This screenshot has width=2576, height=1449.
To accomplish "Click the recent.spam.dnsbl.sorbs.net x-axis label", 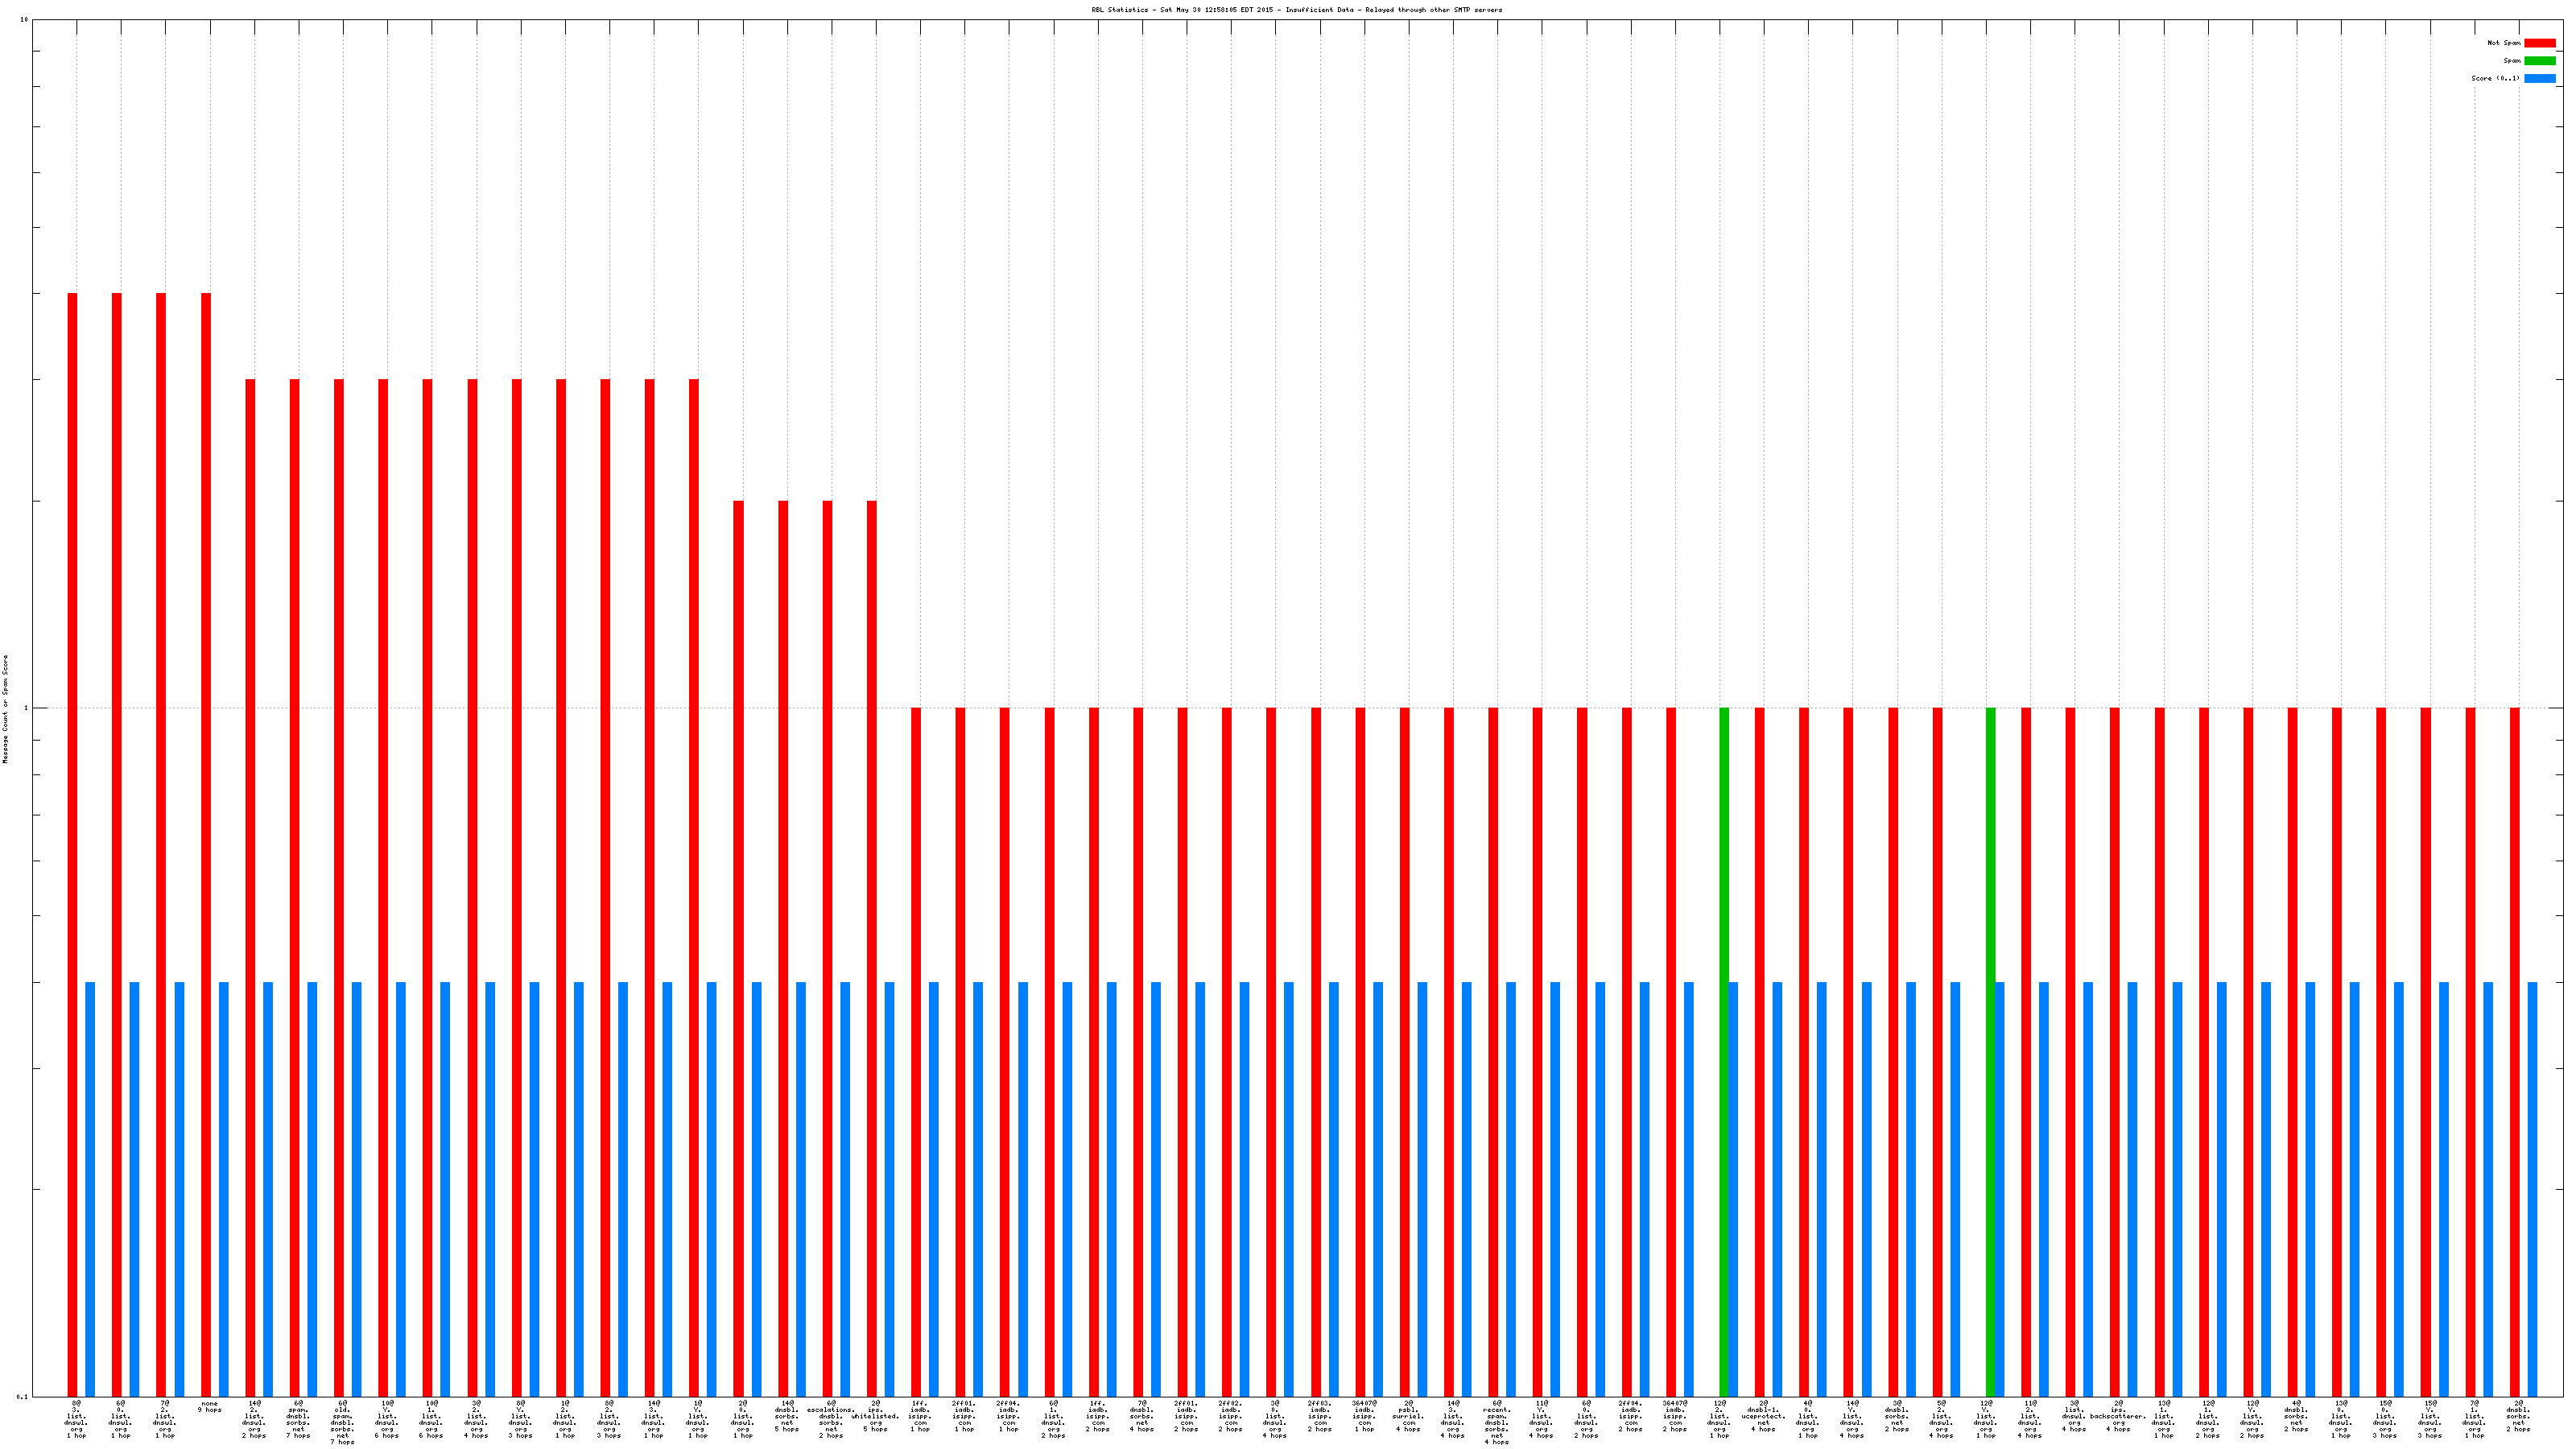I will point(1496,1422).
